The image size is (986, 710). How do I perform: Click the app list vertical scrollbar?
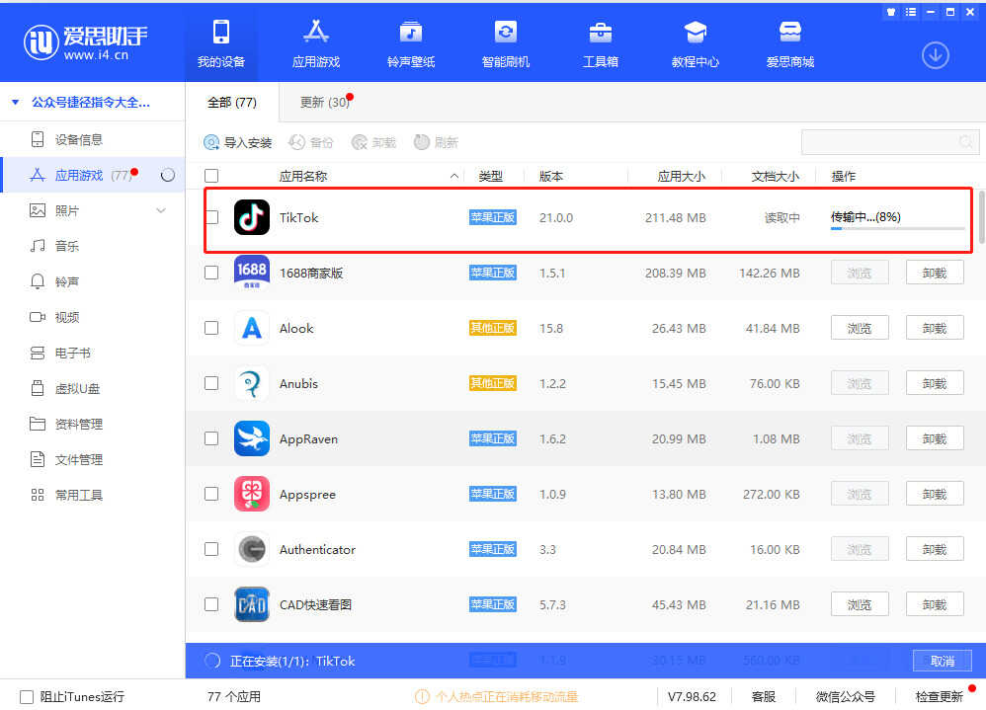982,217
